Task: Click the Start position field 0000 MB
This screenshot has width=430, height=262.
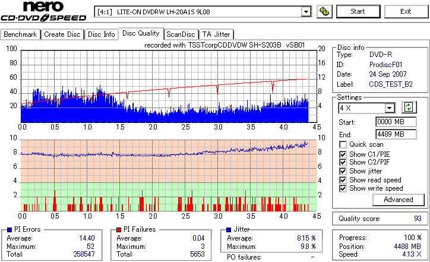Action: point(396,122)
